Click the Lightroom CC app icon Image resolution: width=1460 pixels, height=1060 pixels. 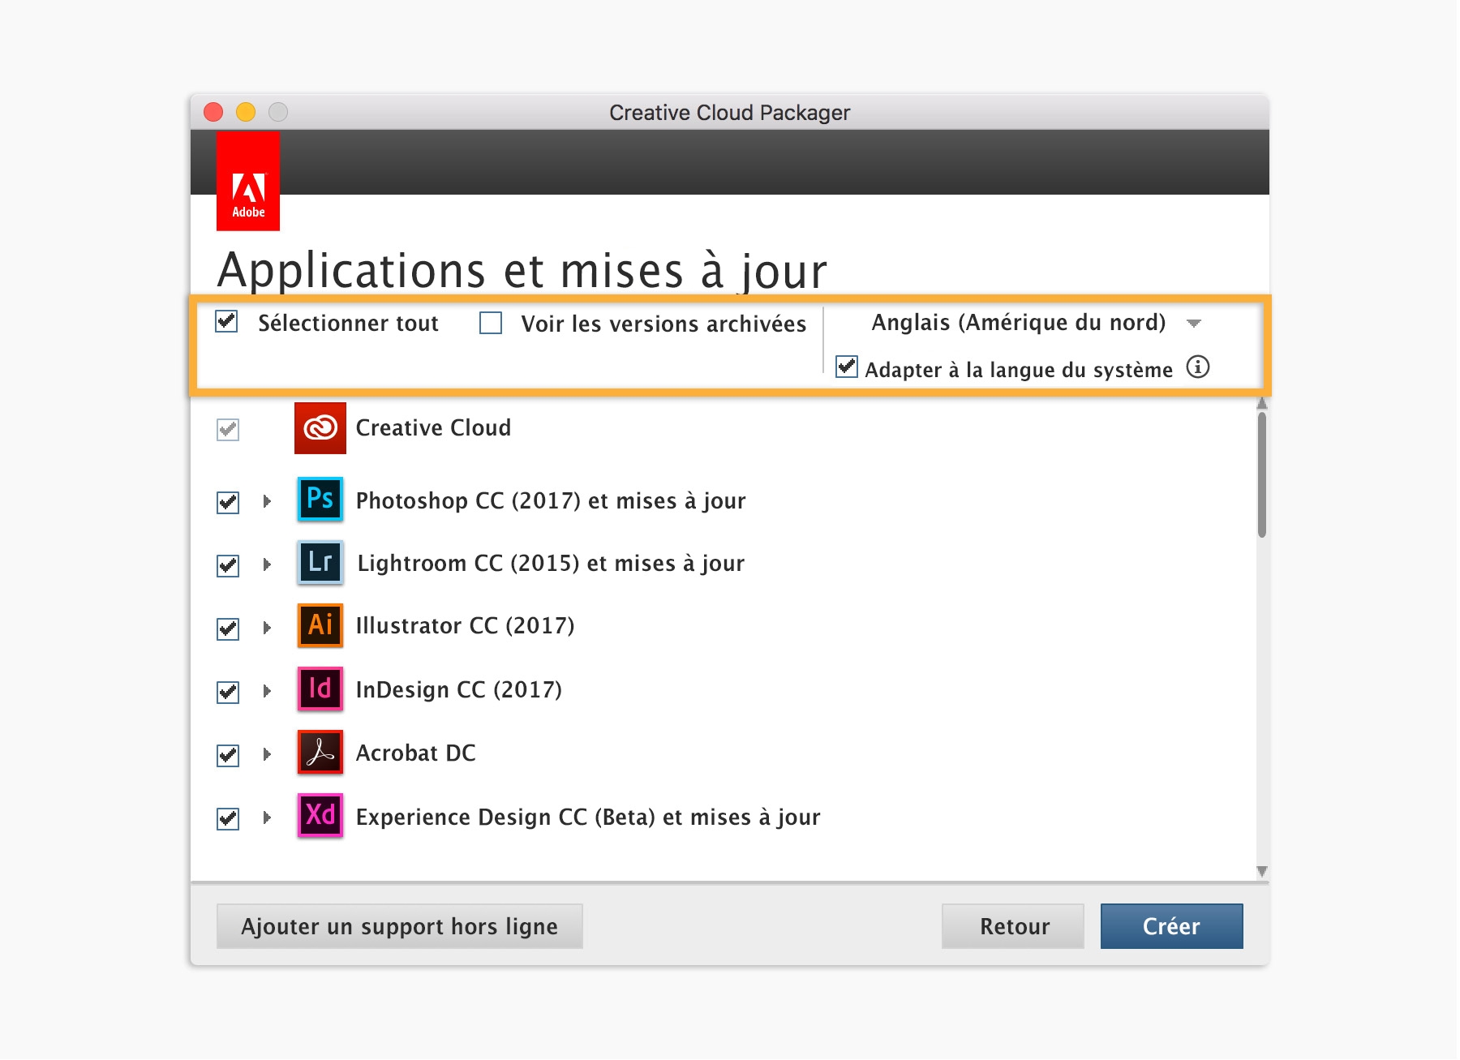pyautogui.click(x=320, y=563)
